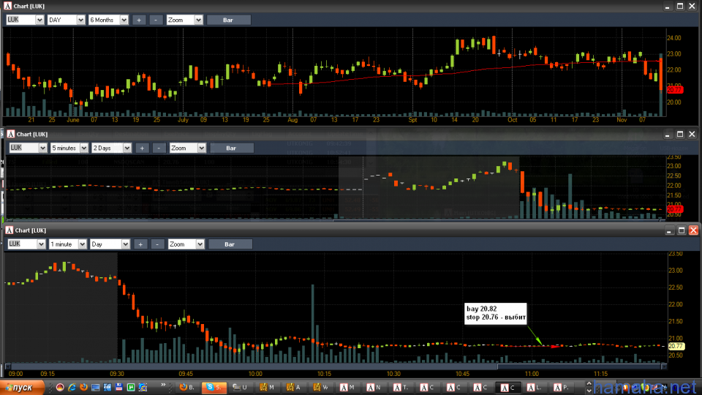Viewport: 702px width, 395px height.
Task: Maximize the 5 minutes chart window
Action: [680, 134]
